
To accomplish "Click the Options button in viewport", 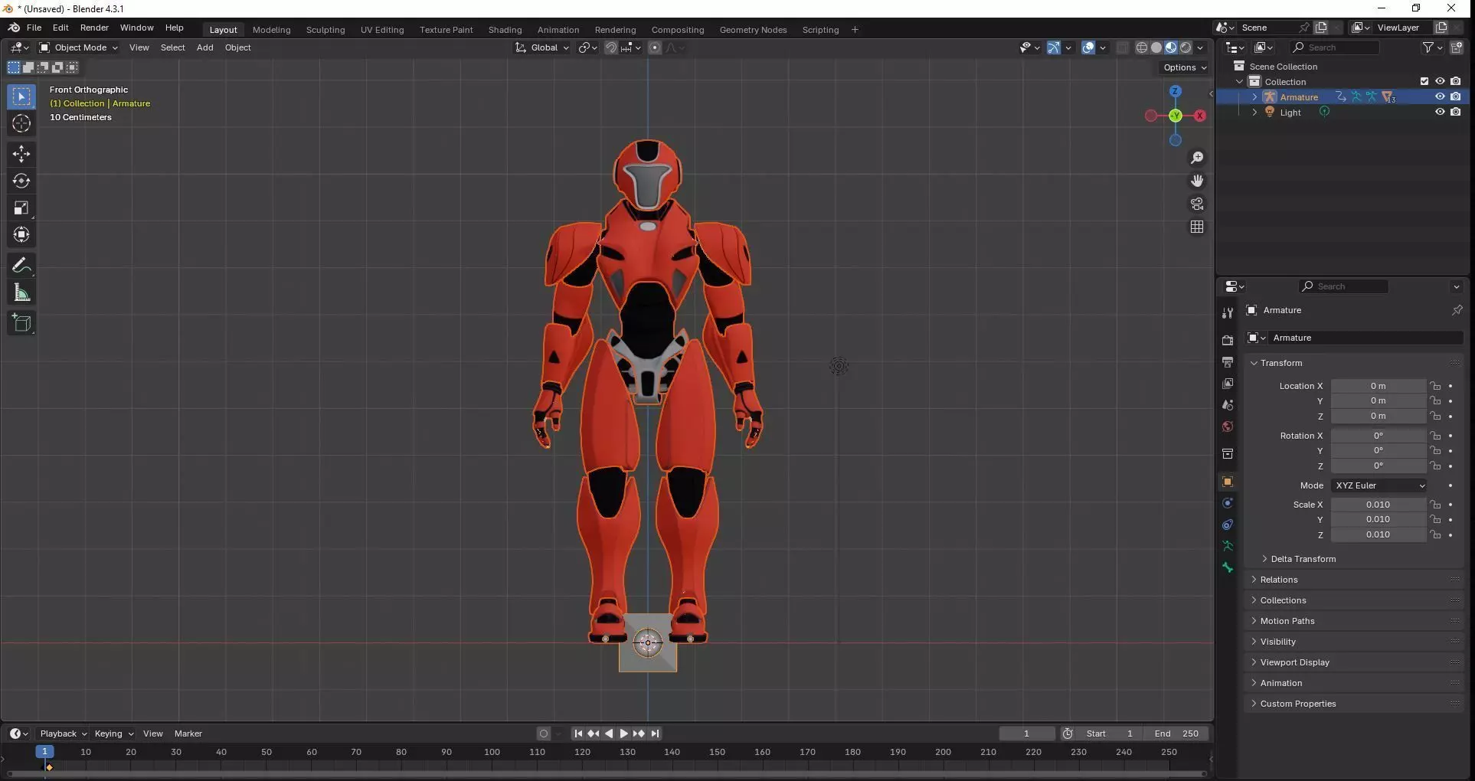I will coord(1185,67).
